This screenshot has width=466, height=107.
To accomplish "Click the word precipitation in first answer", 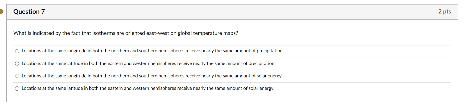I will click(x=270, y=51).
